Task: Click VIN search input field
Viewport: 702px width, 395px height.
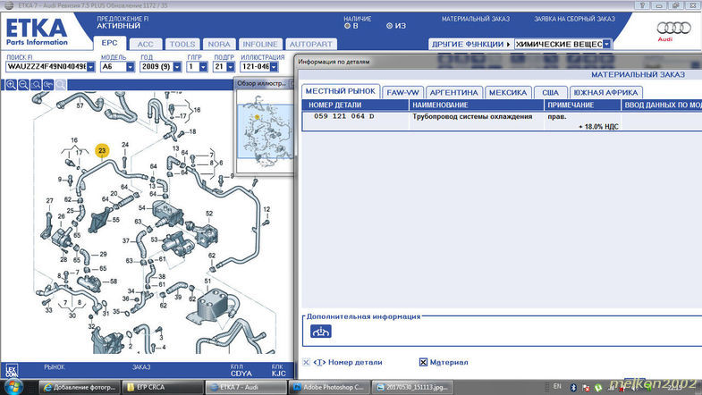Action: 47,67
